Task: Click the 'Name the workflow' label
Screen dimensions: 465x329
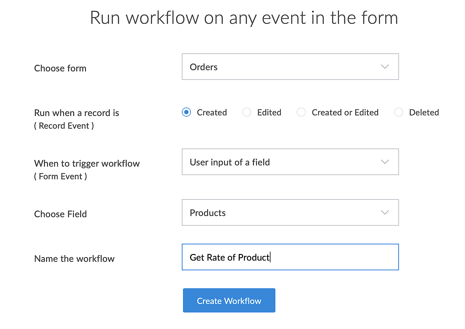Action: point(74,258)
